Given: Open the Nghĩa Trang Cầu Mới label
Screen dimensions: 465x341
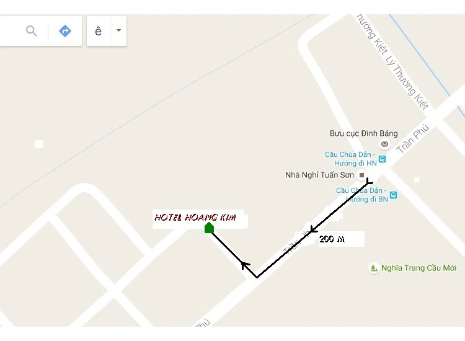Looking at the screenshot, I should tap(418, 268).
